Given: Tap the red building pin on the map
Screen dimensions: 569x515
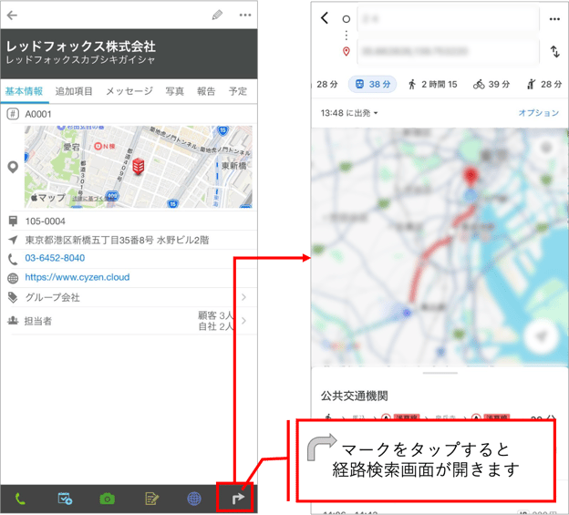Looking at the screenshot, I should coord(139,167).
